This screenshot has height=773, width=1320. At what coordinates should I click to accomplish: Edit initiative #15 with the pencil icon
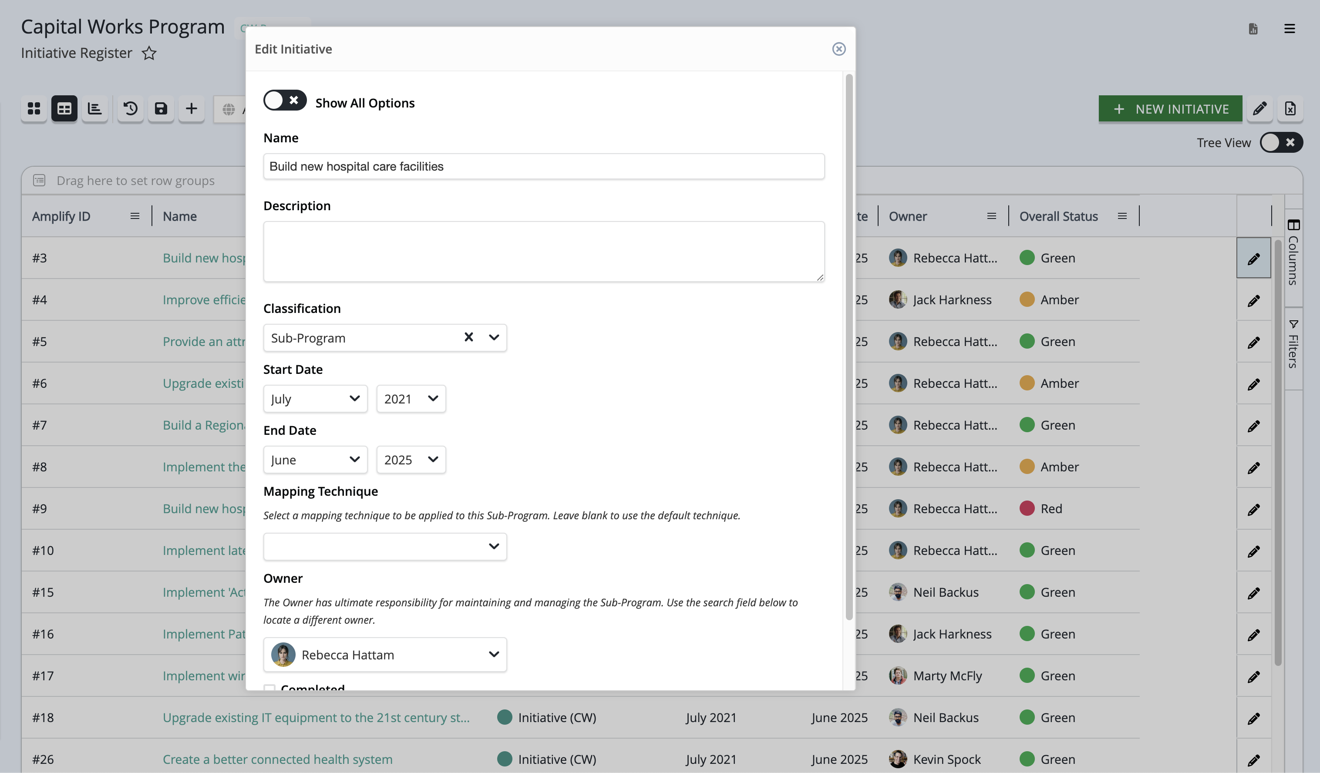coord(1253,593)
